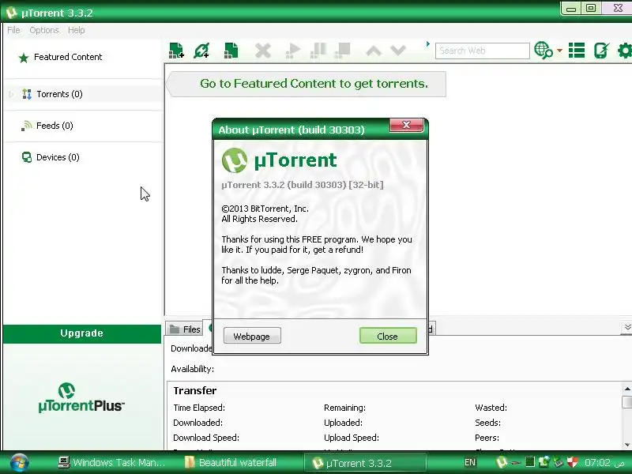Click the red shield security tray icon
This screenshot has width=632, height=474.
pyautogui.click(x=572, y=462)
